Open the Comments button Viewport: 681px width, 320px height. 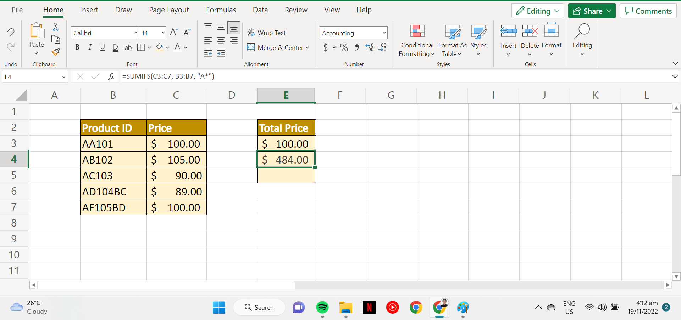click(648, 11)
